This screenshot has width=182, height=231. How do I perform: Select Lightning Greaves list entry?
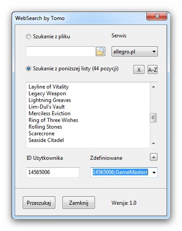pyautogui.click(x=50, y=100)
